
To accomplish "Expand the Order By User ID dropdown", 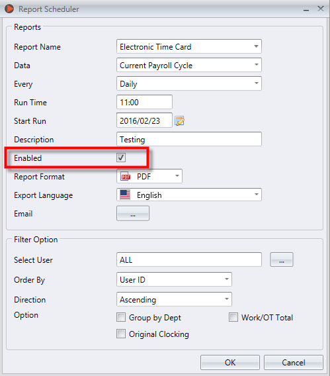I will (x=174, y=279).
